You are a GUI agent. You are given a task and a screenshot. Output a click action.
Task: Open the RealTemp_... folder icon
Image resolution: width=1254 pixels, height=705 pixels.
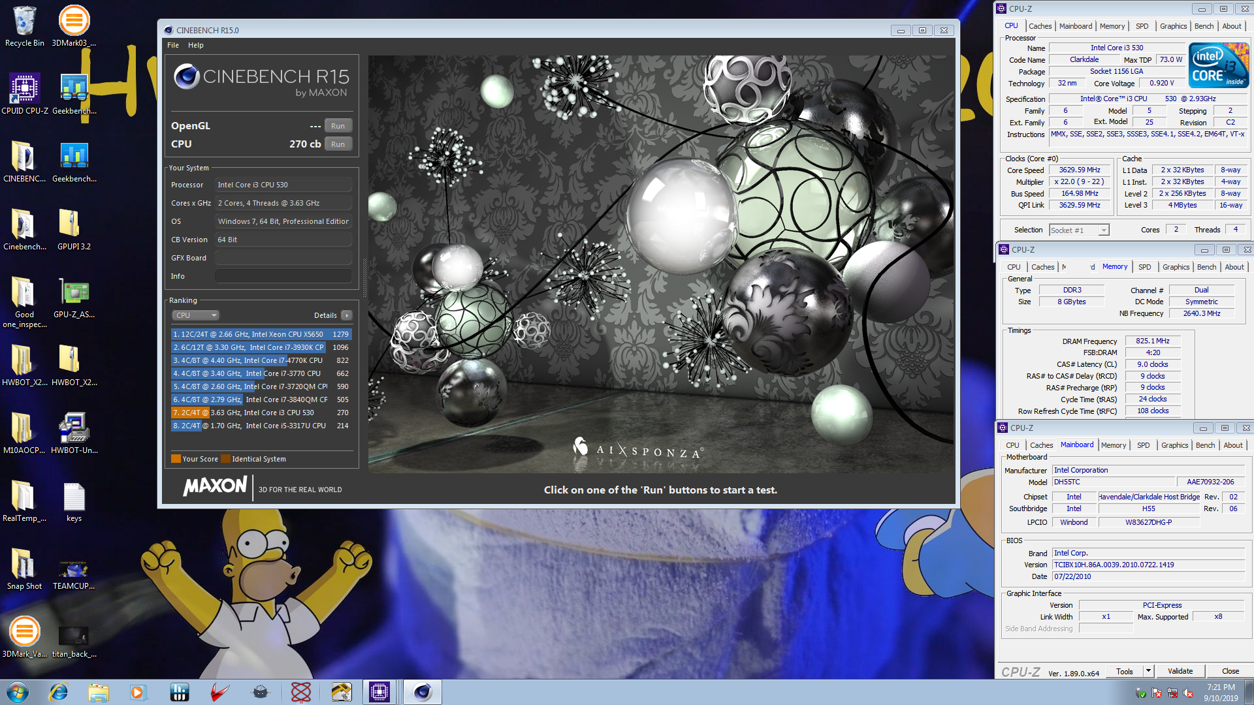pos(24,501)
